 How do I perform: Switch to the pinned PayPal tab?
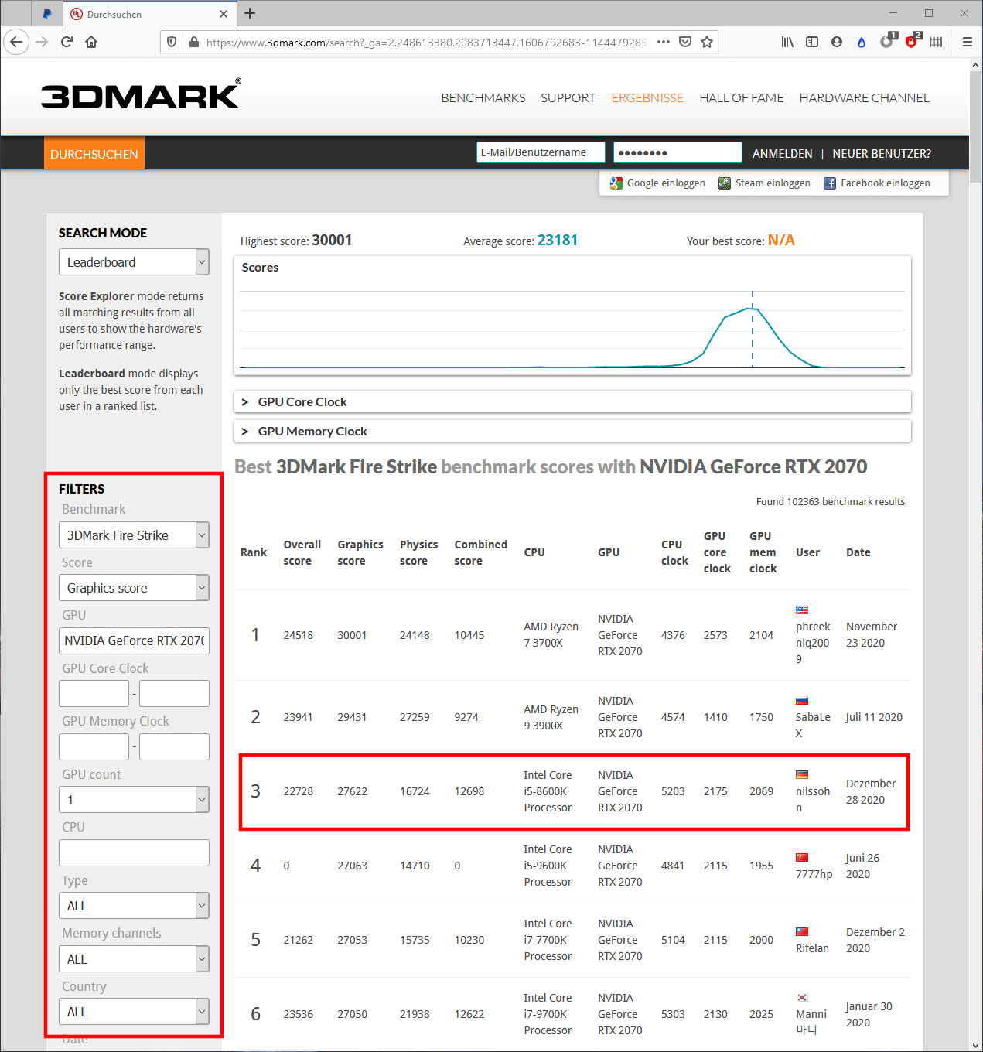(47, 14)
